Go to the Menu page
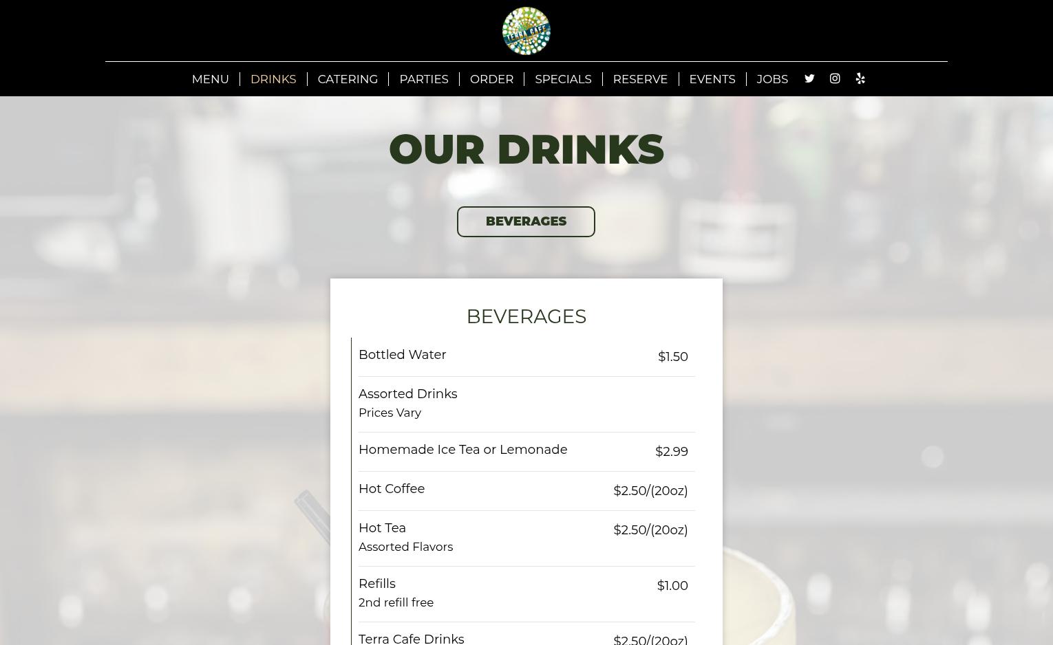1053x645 pixels. 211,79
